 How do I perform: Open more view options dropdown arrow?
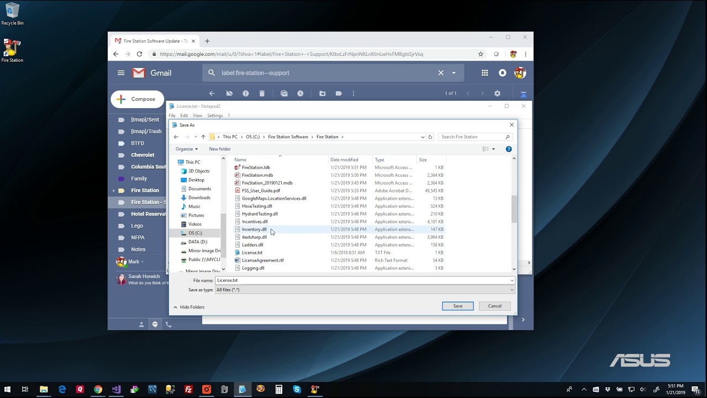tap(493, 149)
